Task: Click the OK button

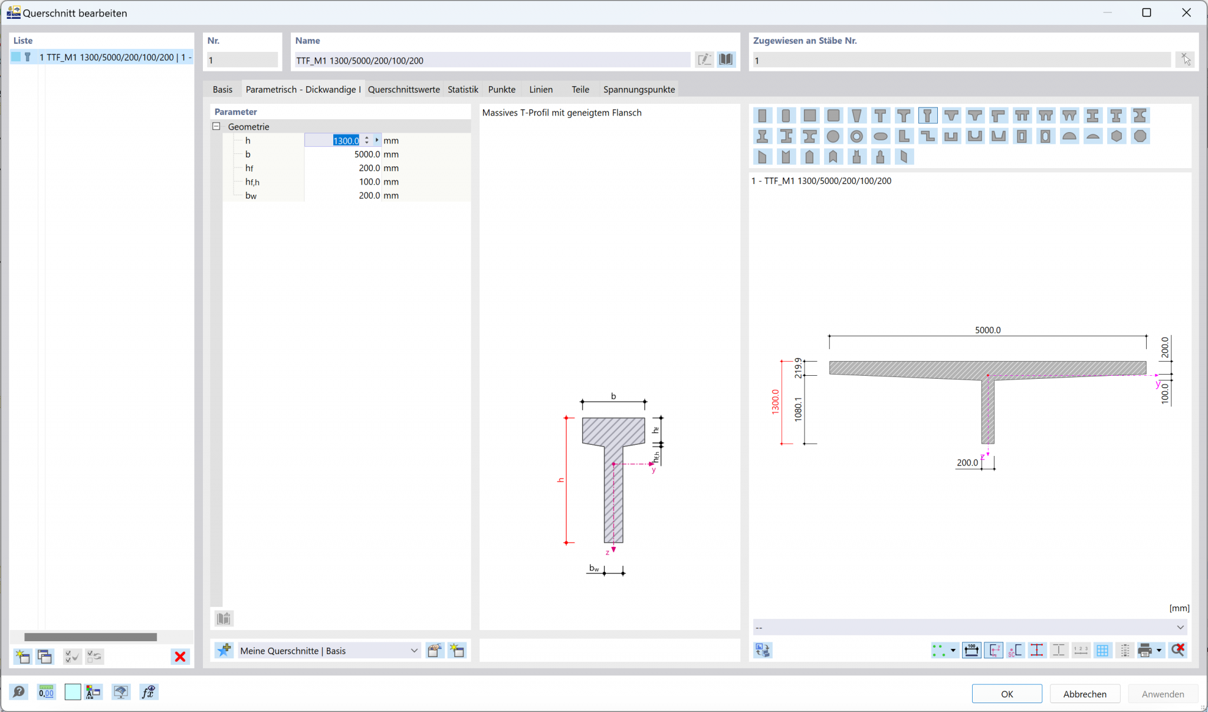Action: tap(1007, 694)
